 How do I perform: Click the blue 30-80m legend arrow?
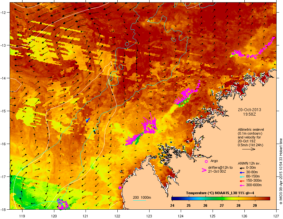(242, 172)
